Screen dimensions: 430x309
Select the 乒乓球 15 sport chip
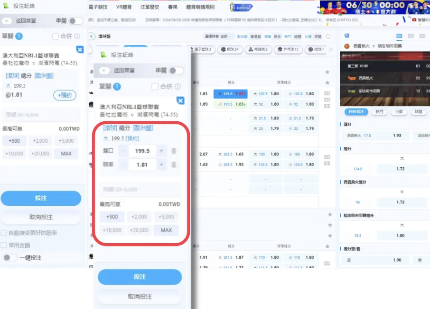pos(288,49)
